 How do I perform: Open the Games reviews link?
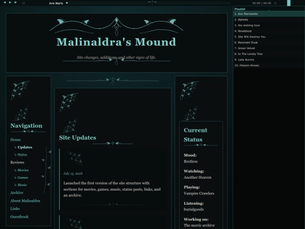click(x=23, y=178)
